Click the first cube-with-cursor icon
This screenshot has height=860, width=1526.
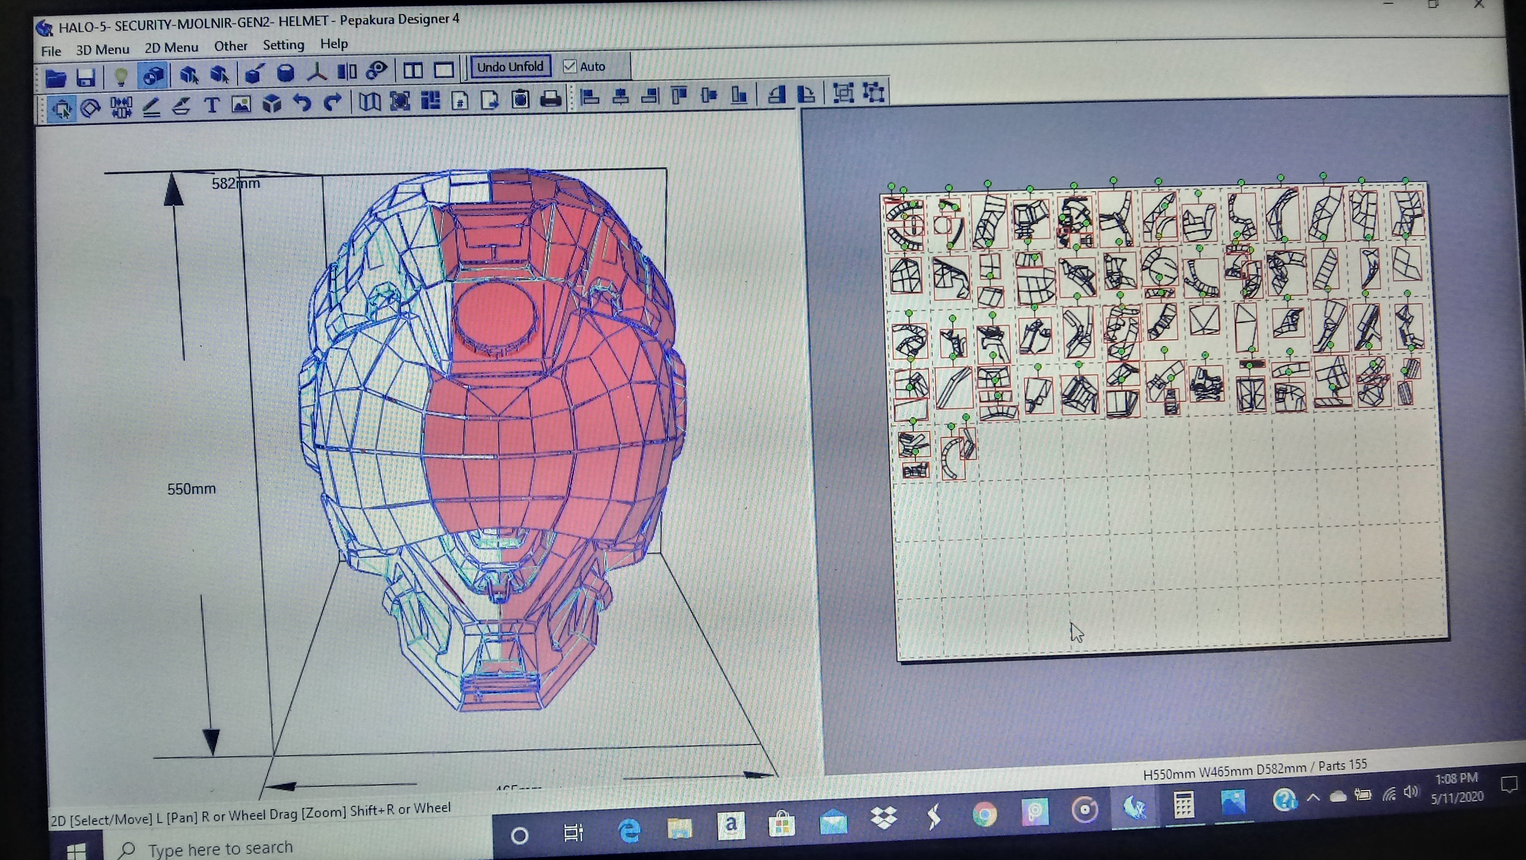tap(189, 75)
